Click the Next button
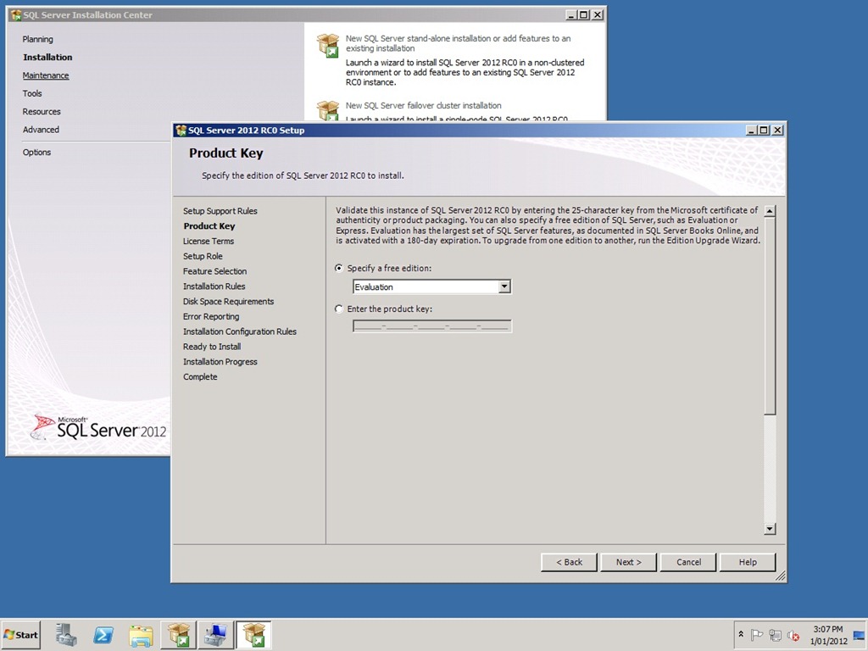The height and width of the screenshot is (651, 868). [x=628, y=562]
